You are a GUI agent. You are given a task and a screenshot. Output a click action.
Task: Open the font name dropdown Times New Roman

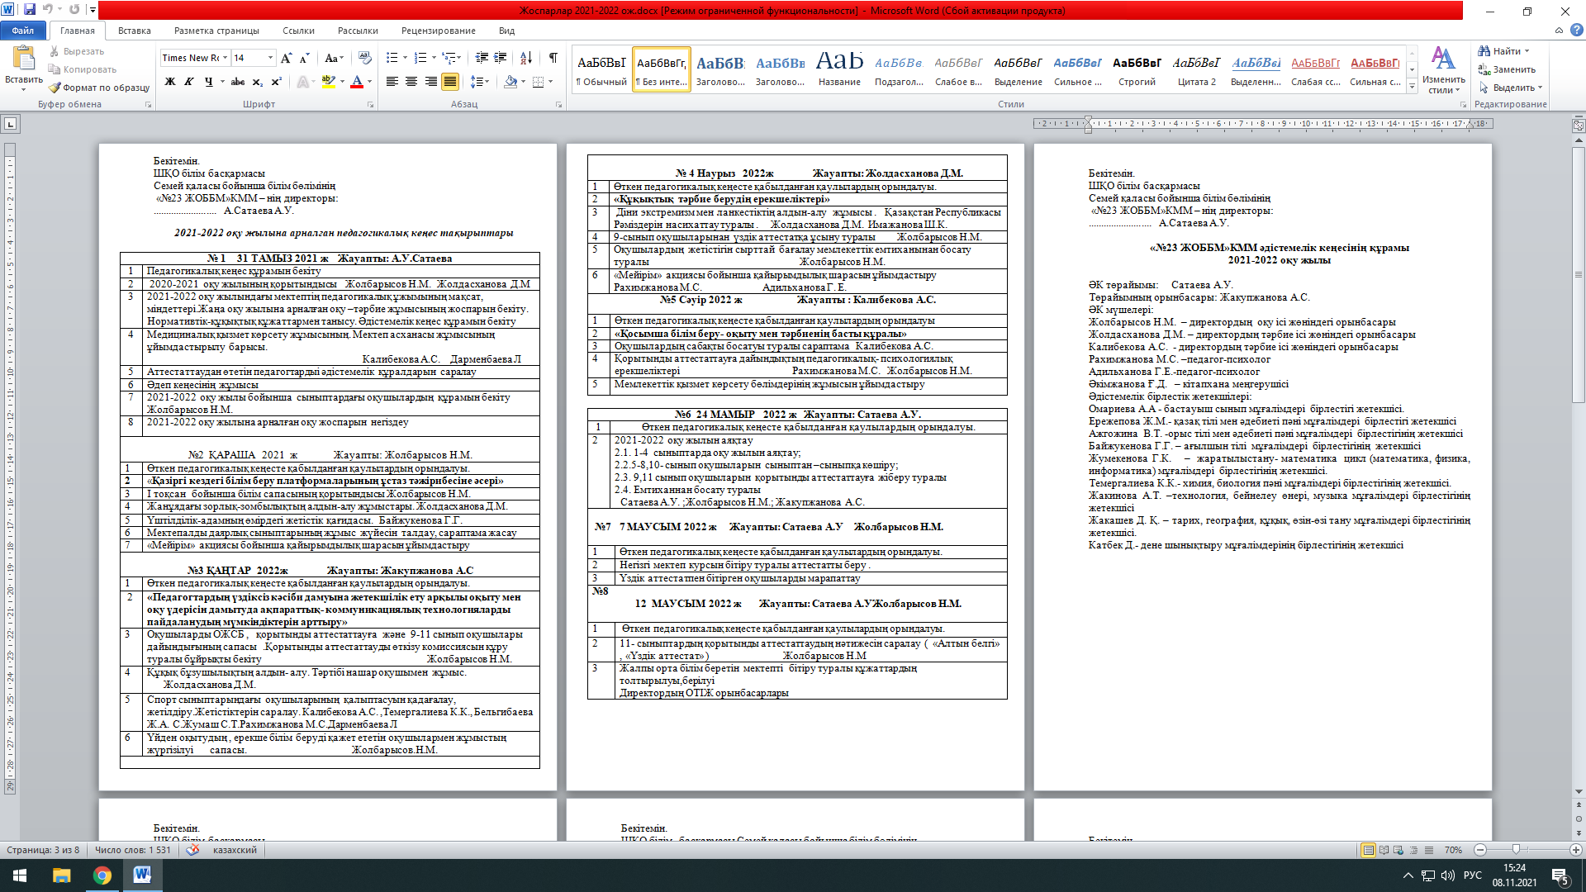(225, 58)
